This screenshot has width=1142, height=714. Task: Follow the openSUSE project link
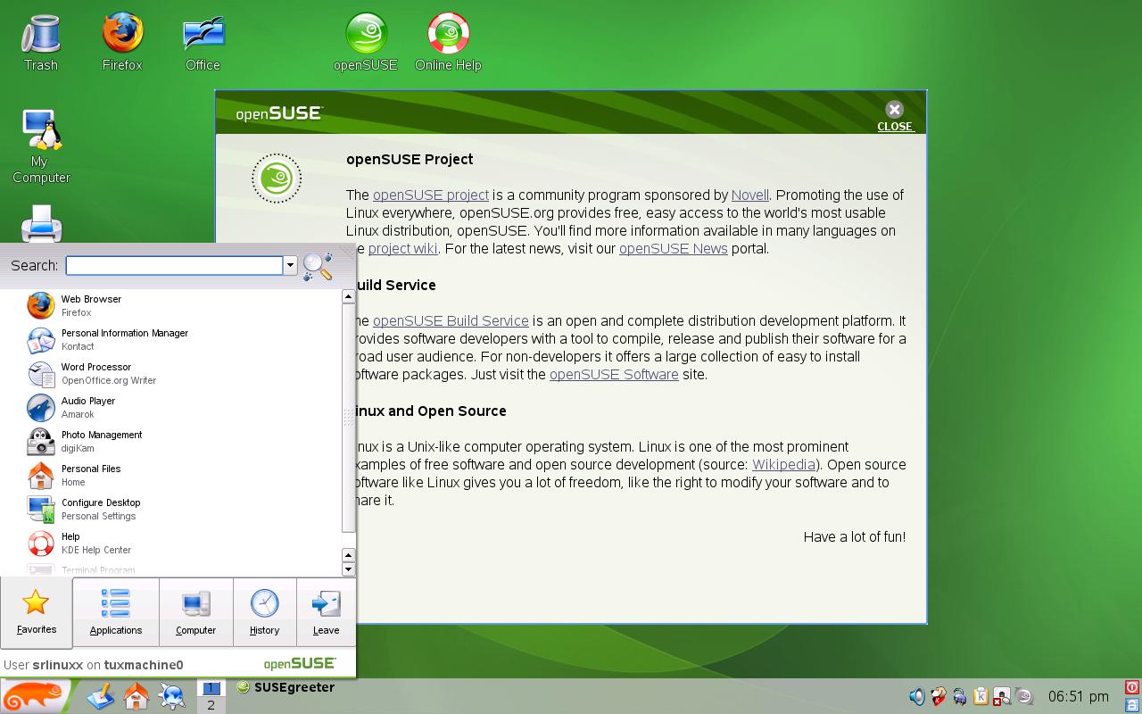tap(431, 195)
